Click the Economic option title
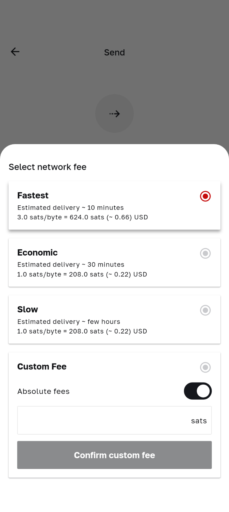Viewport: 229px width, 512px height. (37, 253)
